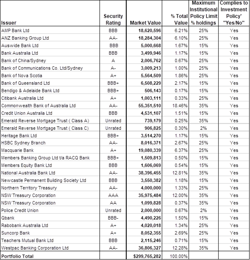Select the $299,765,282 total value cell
The height and width of the screenshot is (260, 250).
(144, 256)
